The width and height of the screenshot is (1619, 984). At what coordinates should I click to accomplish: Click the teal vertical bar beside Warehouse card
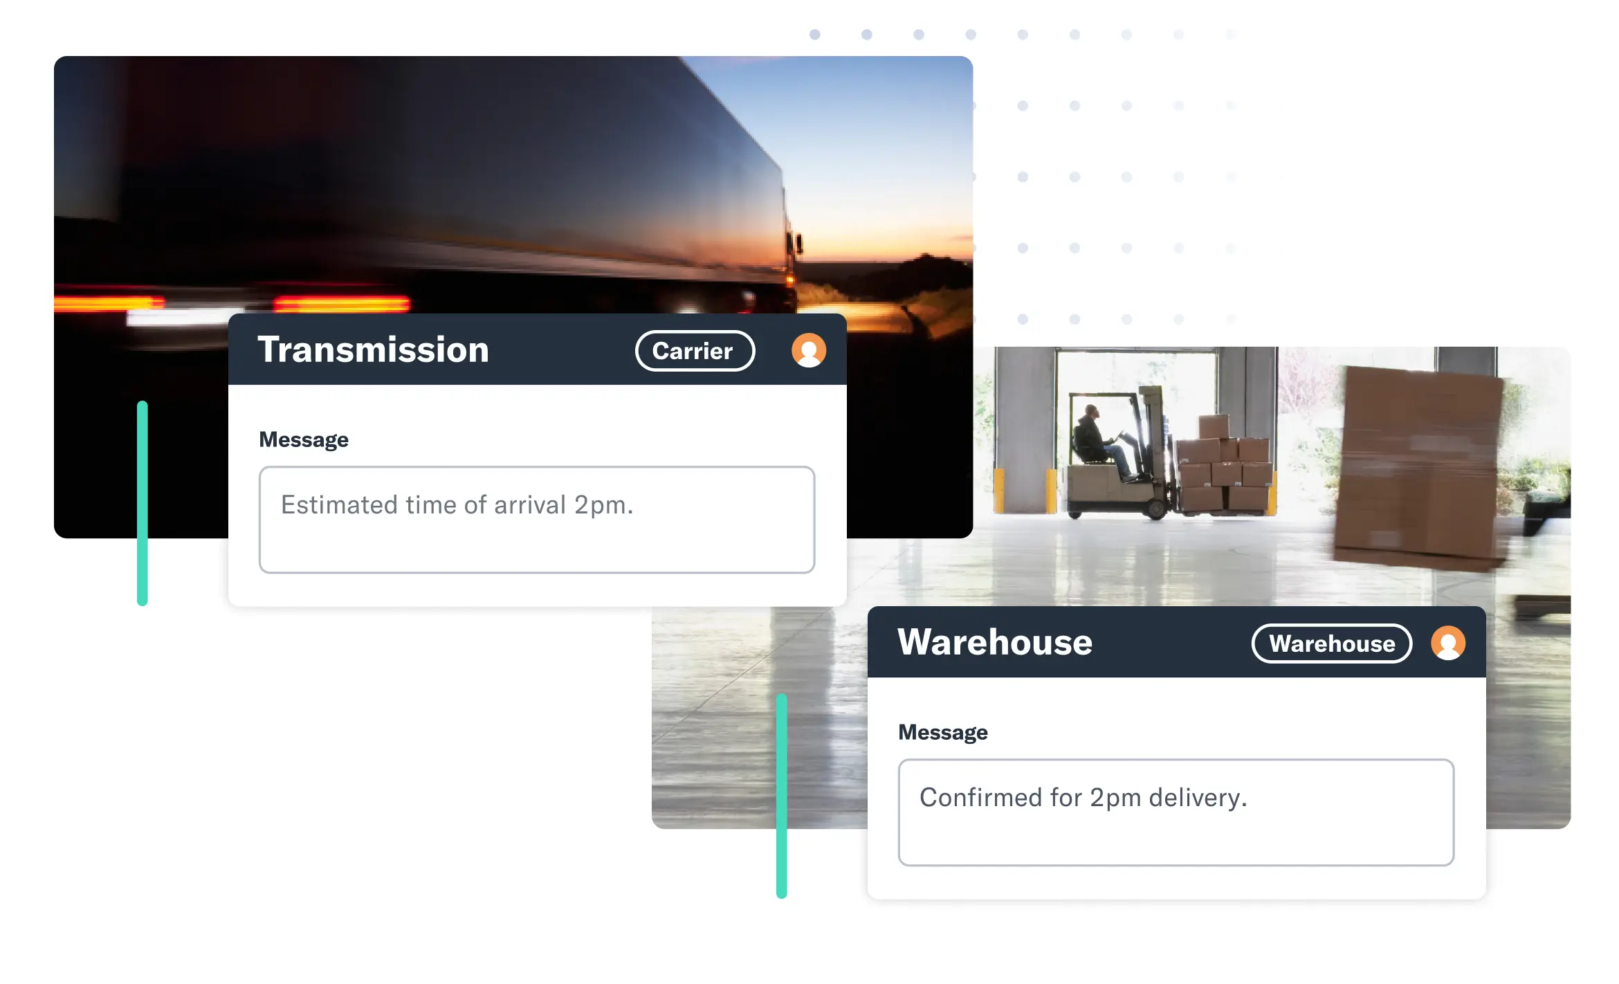tap(782, 796)
